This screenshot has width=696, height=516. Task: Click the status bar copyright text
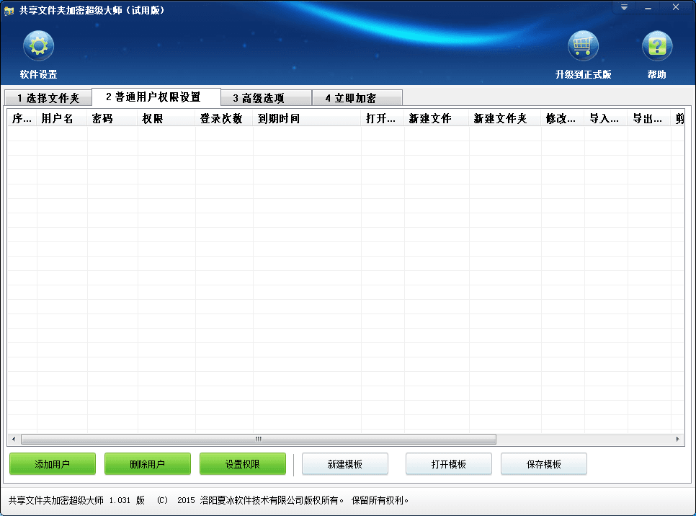coord(209,500)
